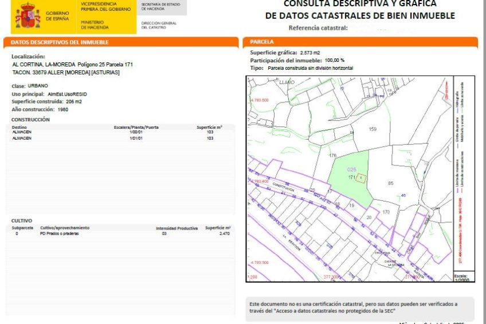Click the Datos Descriptivos del Inmueble orange header
This screenshot has width=486, height=324.
(x=120, y=42)
